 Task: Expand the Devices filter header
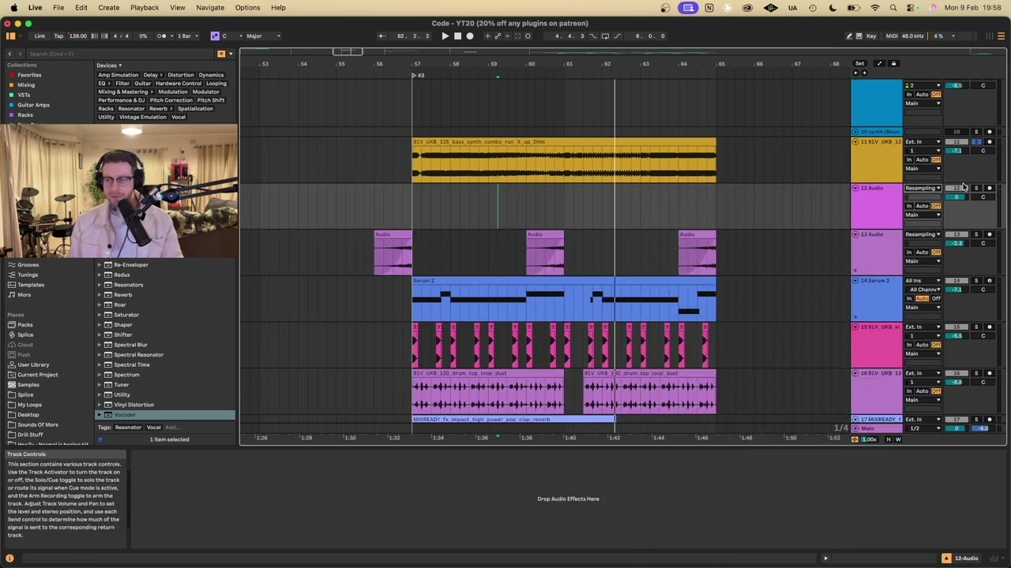[x=109, y=65]
